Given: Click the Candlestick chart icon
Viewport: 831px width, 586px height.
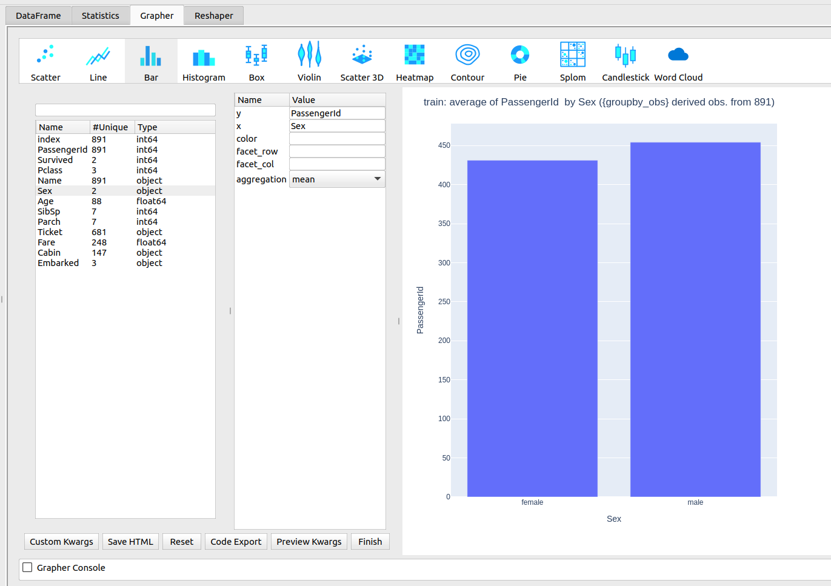Looking at the screenshot, I should (626, 61).
